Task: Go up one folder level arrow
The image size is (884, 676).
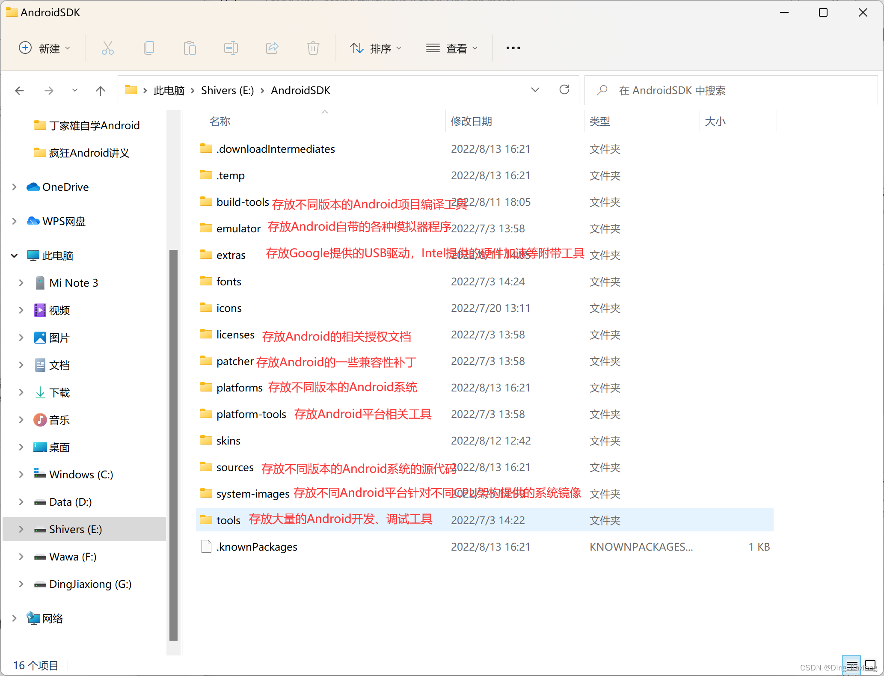Action: coord(101,90)
